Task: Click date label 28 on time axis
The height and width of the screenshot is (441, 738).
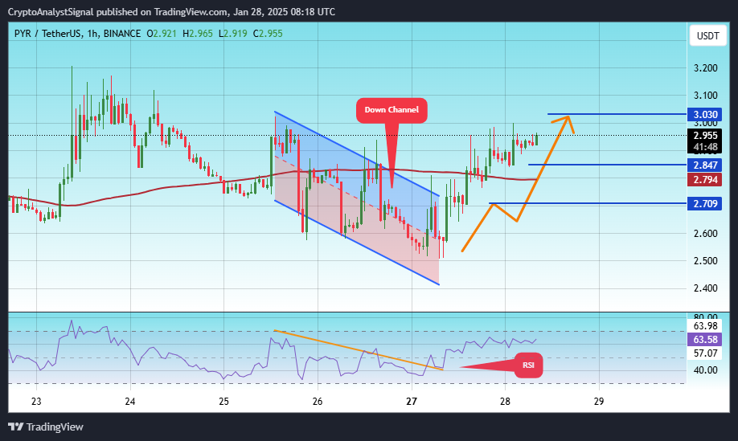Action: coord(505,402)
